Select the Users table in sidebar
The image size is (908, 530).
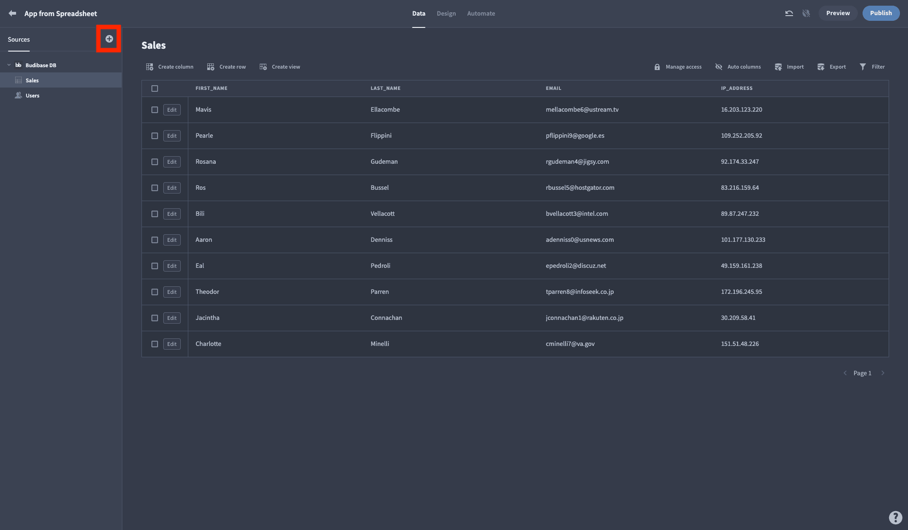point(61,95)
